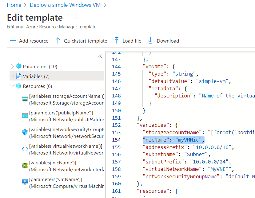Open Quickstart template from the toolbar
255x198 pixels.
click(x=81, y=41)
